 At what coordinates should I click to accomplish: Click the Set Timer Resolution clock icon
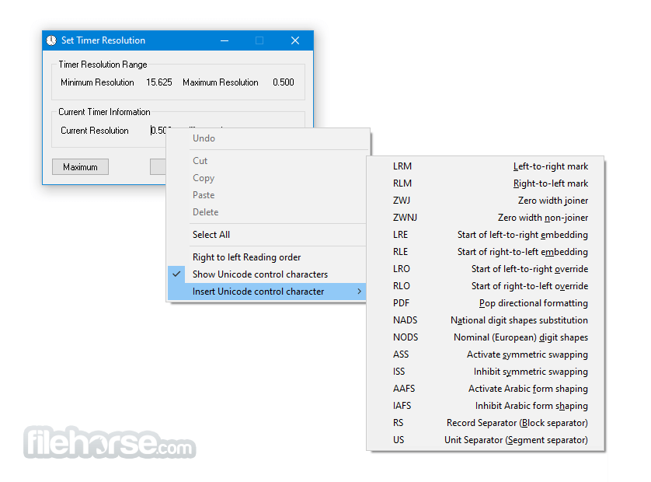tap(51, 40)
